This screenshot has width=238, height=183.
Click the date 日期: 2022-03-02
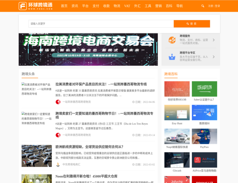pos(144,164)
